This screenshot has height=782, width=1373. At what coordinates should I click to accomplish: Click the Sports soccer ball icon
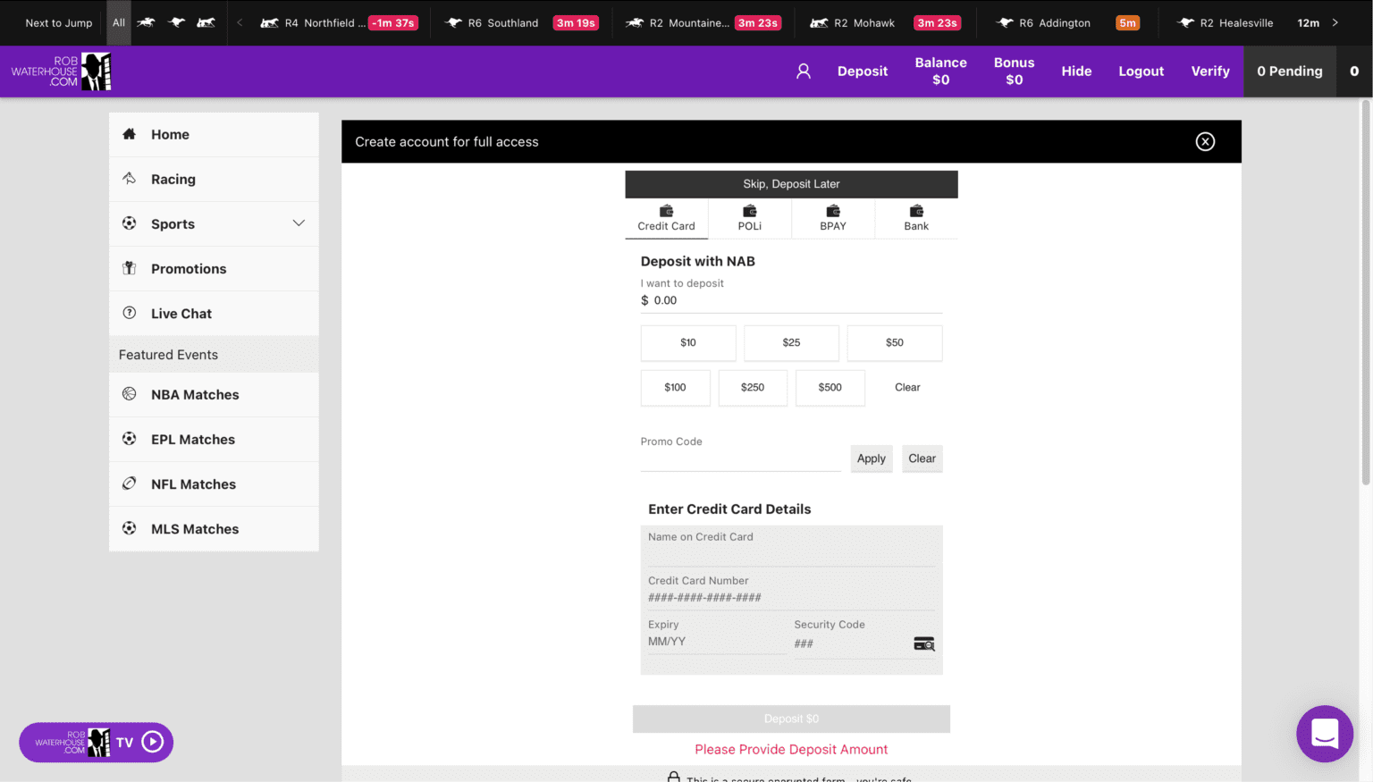[130, 223]
